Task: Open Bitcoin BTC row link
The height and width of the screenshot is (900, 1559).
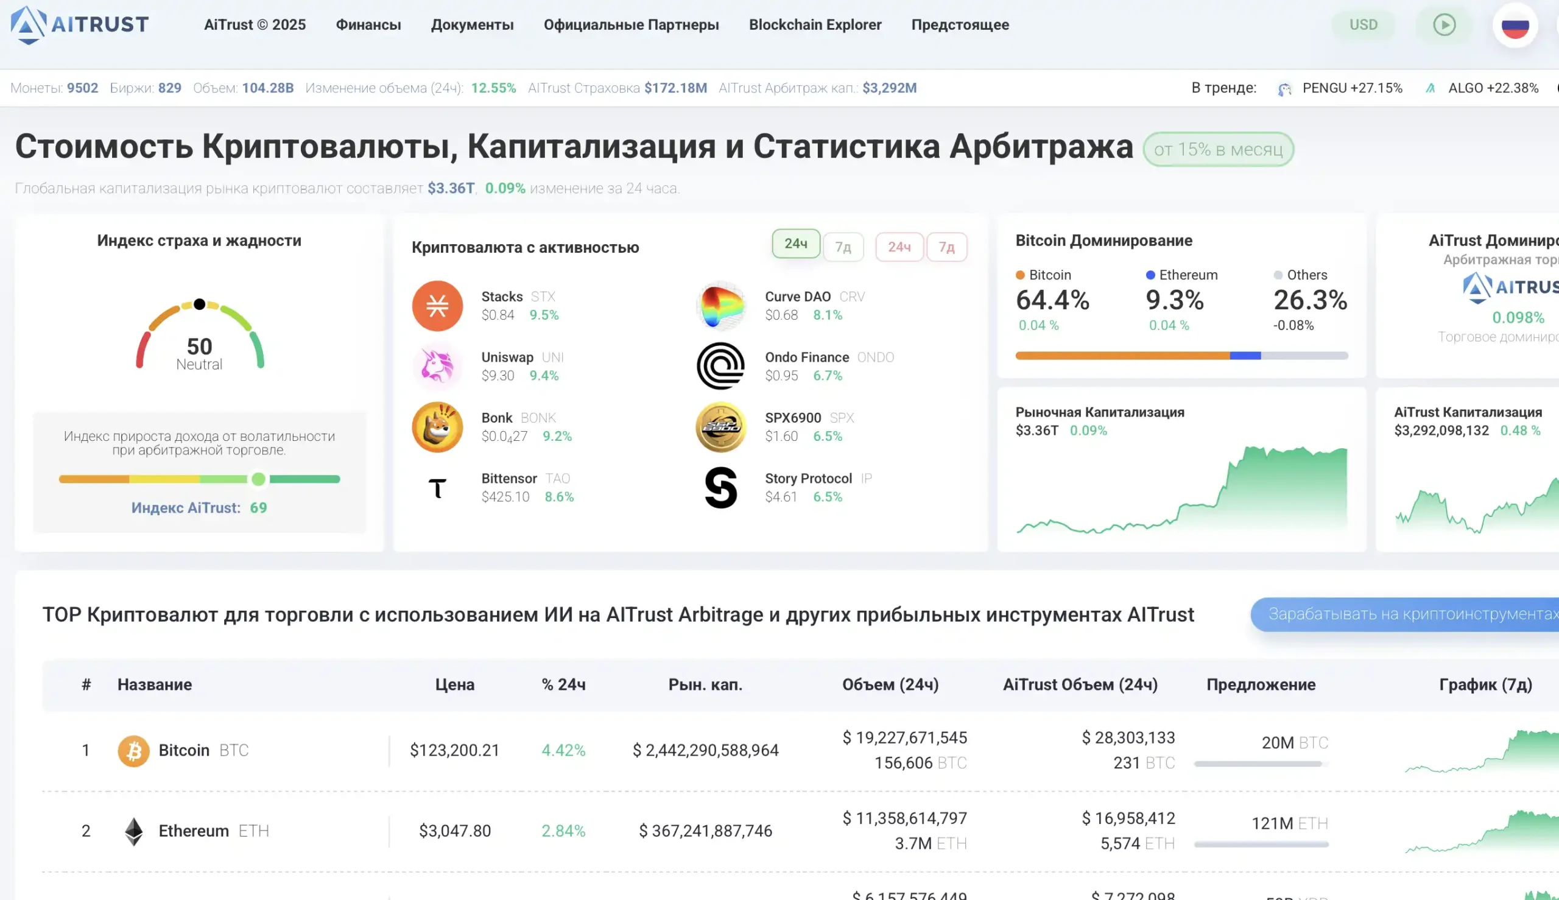Action: [x=203, y=750]
